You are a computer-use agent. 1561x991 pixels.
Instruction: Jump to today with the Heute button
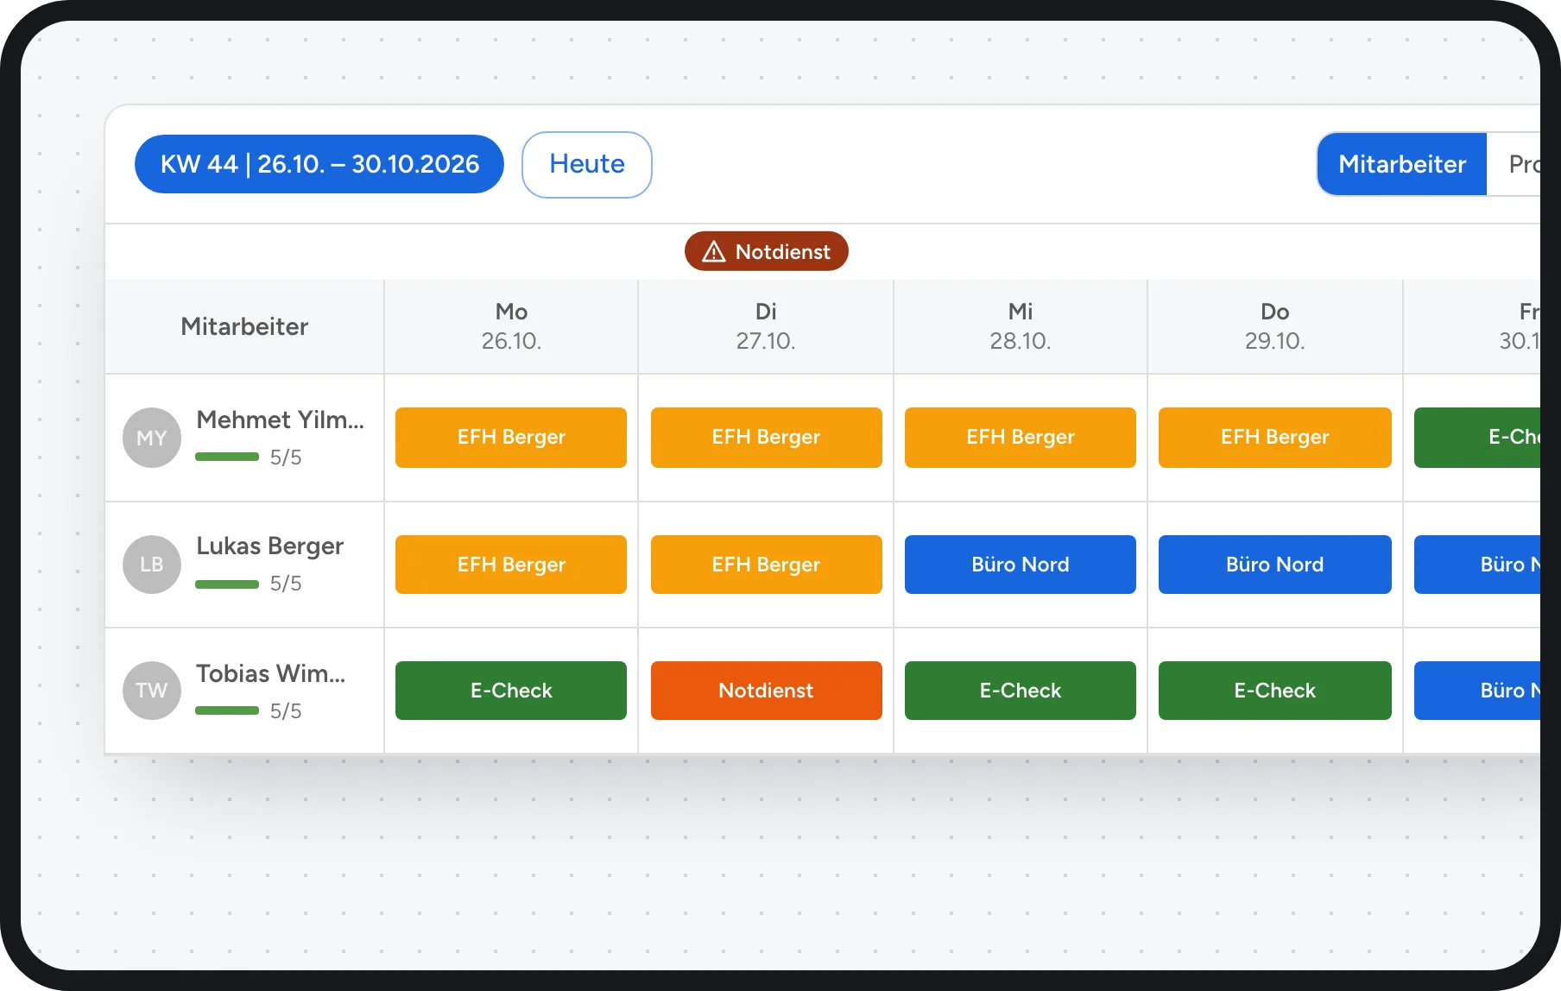tap(587, 164)
